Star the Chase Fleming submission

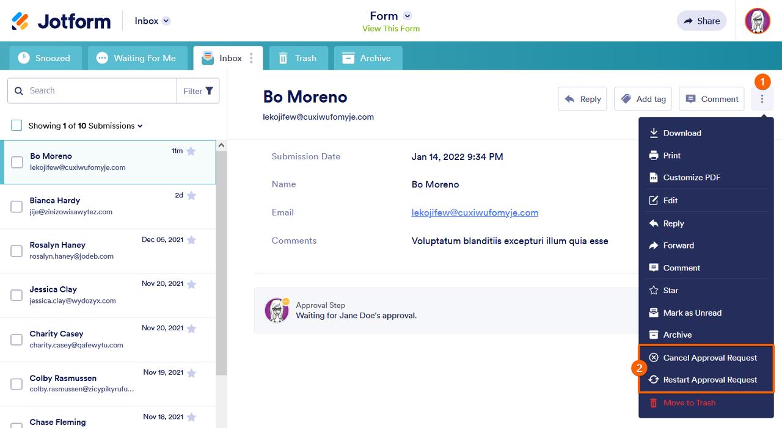(x=191, y=417)
